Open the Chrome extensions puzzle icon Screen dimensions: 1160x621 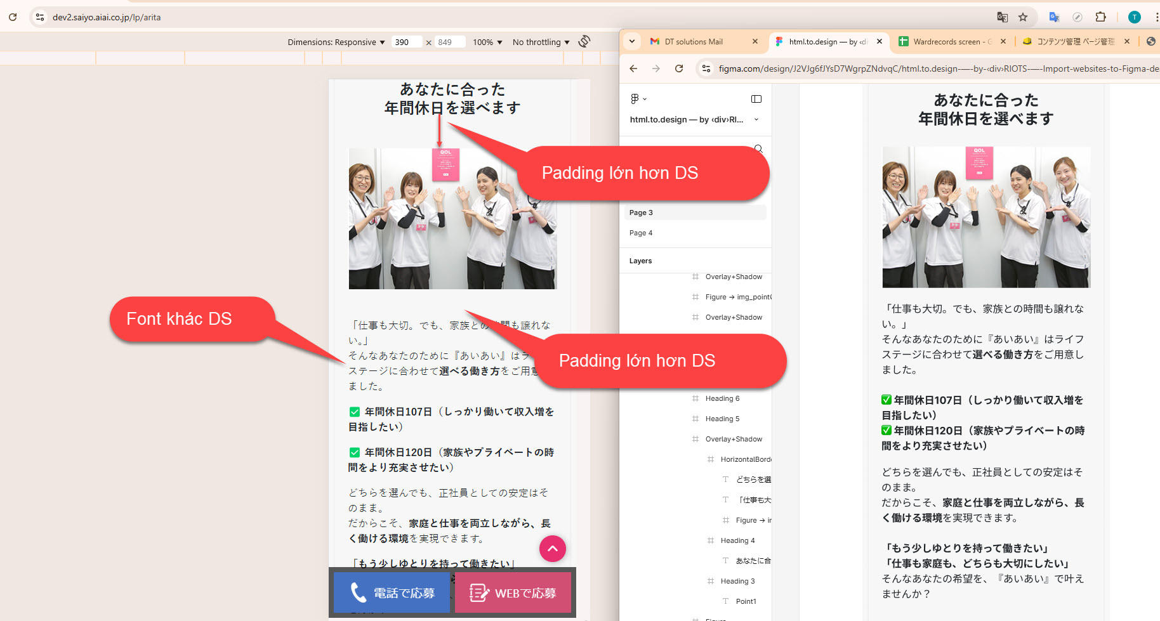[1101, 17]
